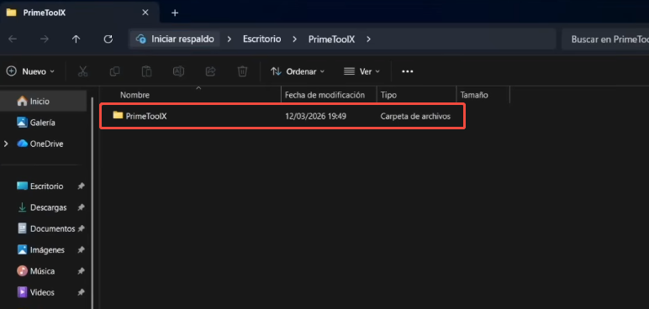The height and width of the screenshot is (309, 649).
Task: Click the Paste clipboard icon
Action: pyautogui.click(x=146, y=71)
